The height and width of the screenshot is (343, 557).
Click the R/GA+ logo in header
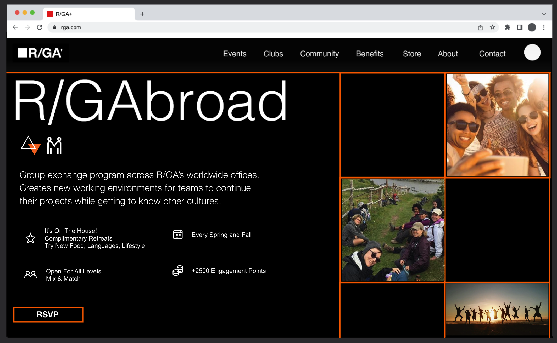point(41,53)
